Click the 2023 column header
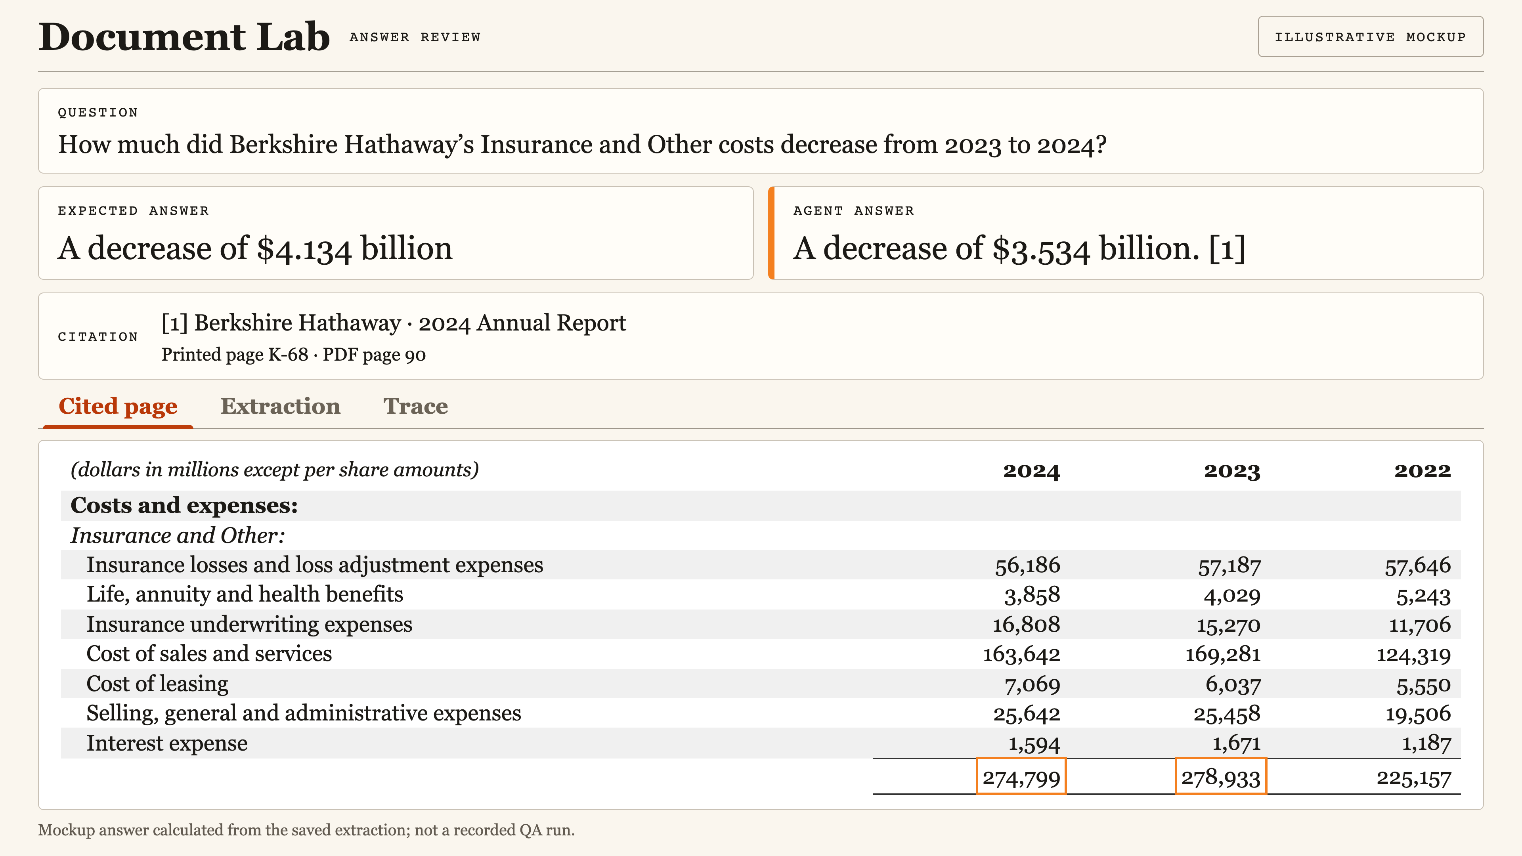1522x856 pixels. [1232, 471]
